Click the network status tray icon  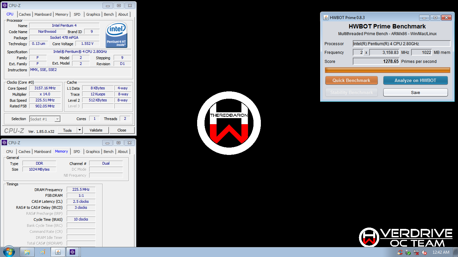click(x=416, y=252)
